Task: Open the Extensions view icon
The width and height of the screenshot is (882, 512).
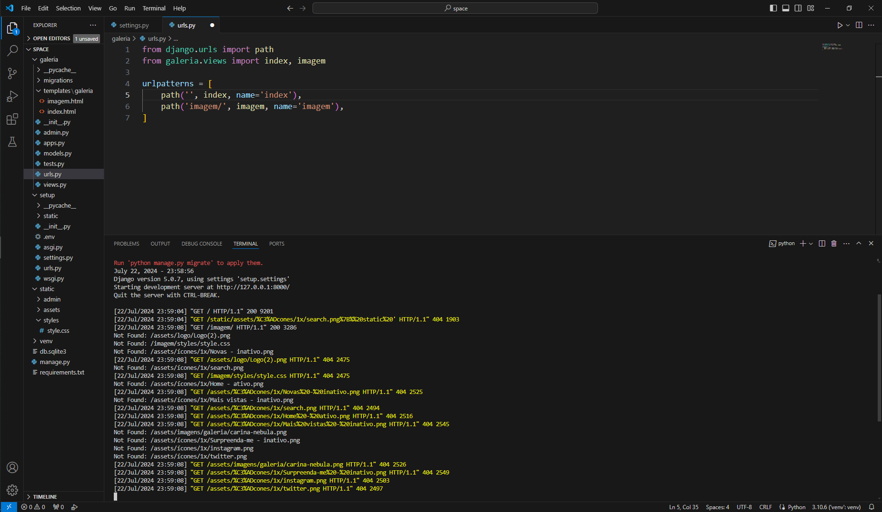Action: coord(12,119)
